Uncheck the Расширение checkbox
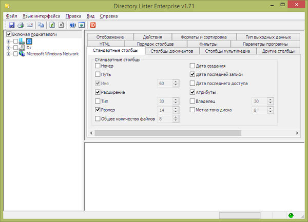Viewport: 308px width, 222px height. pos(98,92)
